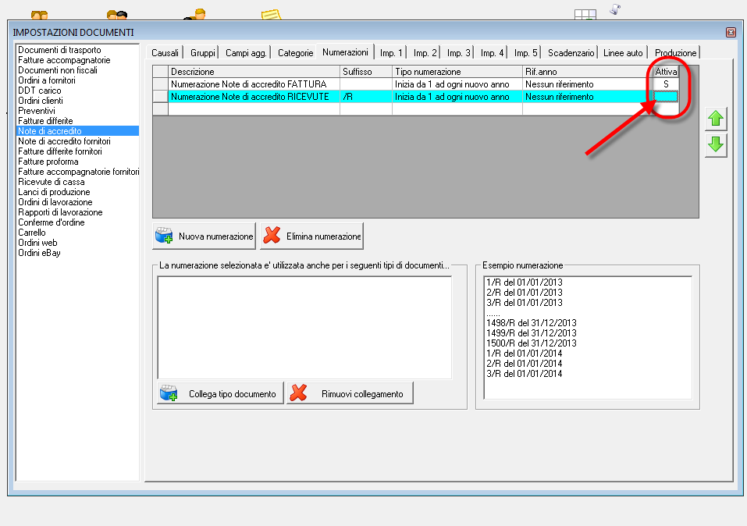Move selected numbering down with green arrow
Viewport: 747px width, 526px height.
point(716,145)
